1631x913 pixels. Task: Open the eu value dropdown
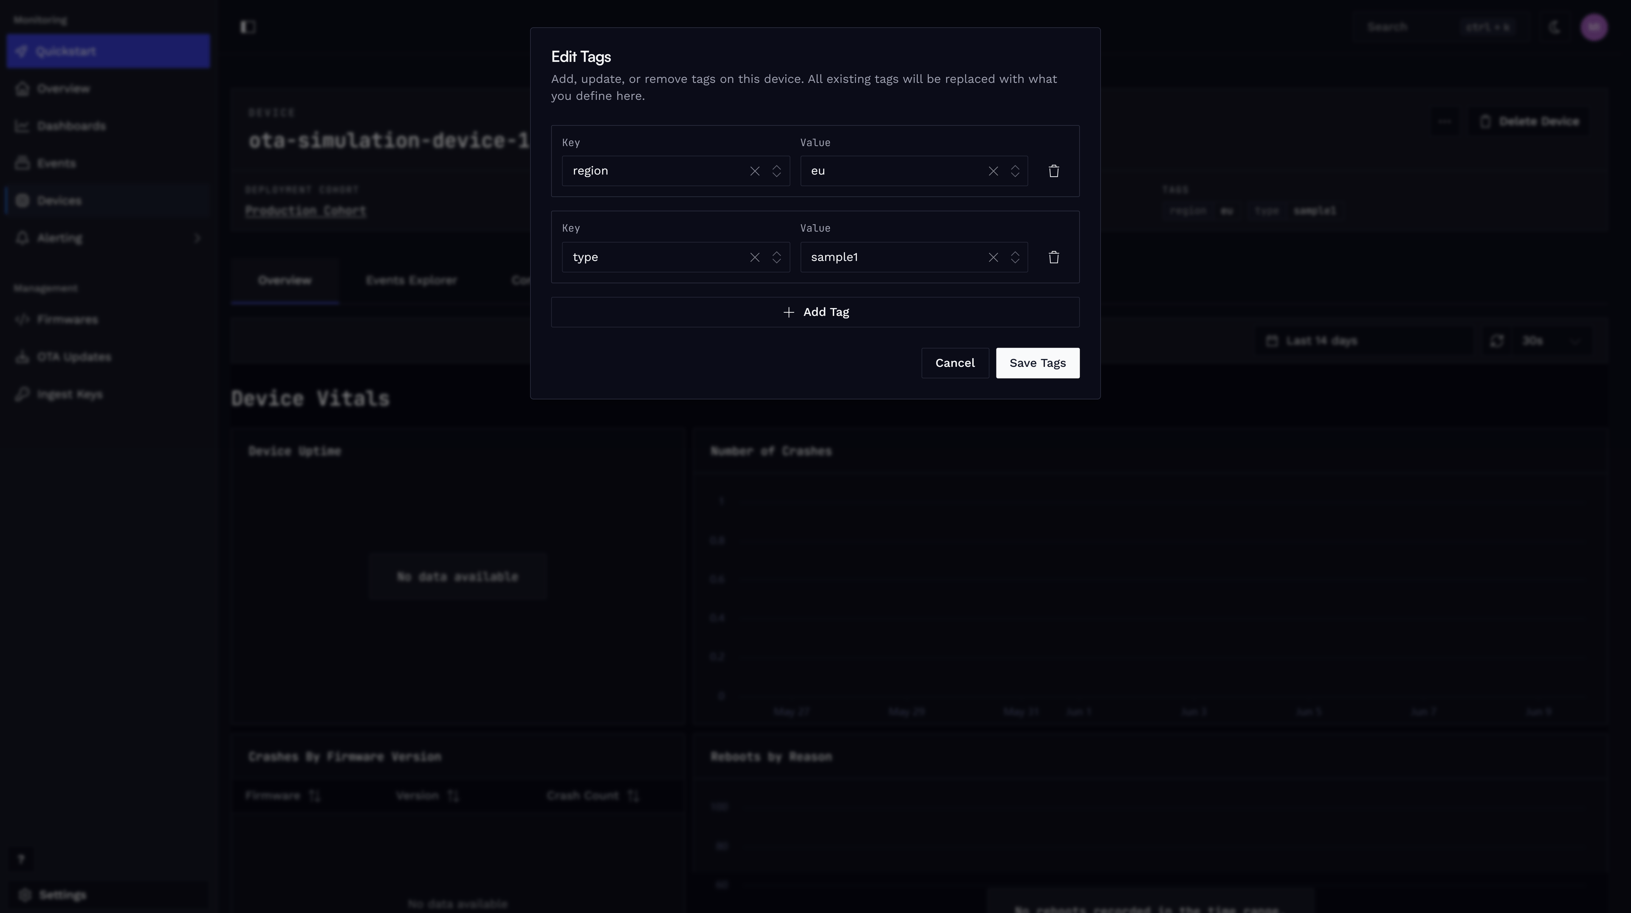click(x=1015, y=171)
